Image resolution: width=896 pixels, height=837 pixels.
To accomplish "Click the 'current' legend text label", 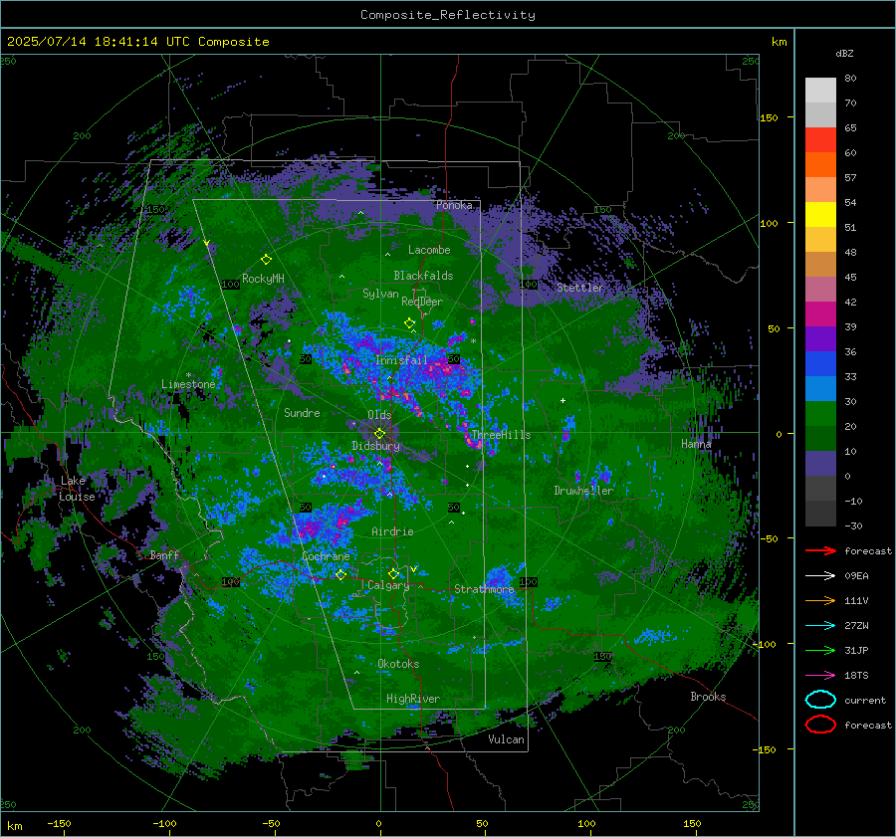I will tap(865, 701).
